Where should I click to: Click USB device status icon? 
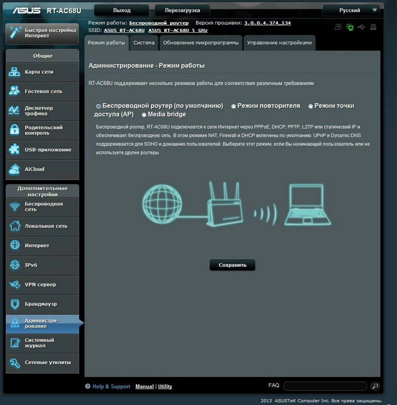point(361,27)
